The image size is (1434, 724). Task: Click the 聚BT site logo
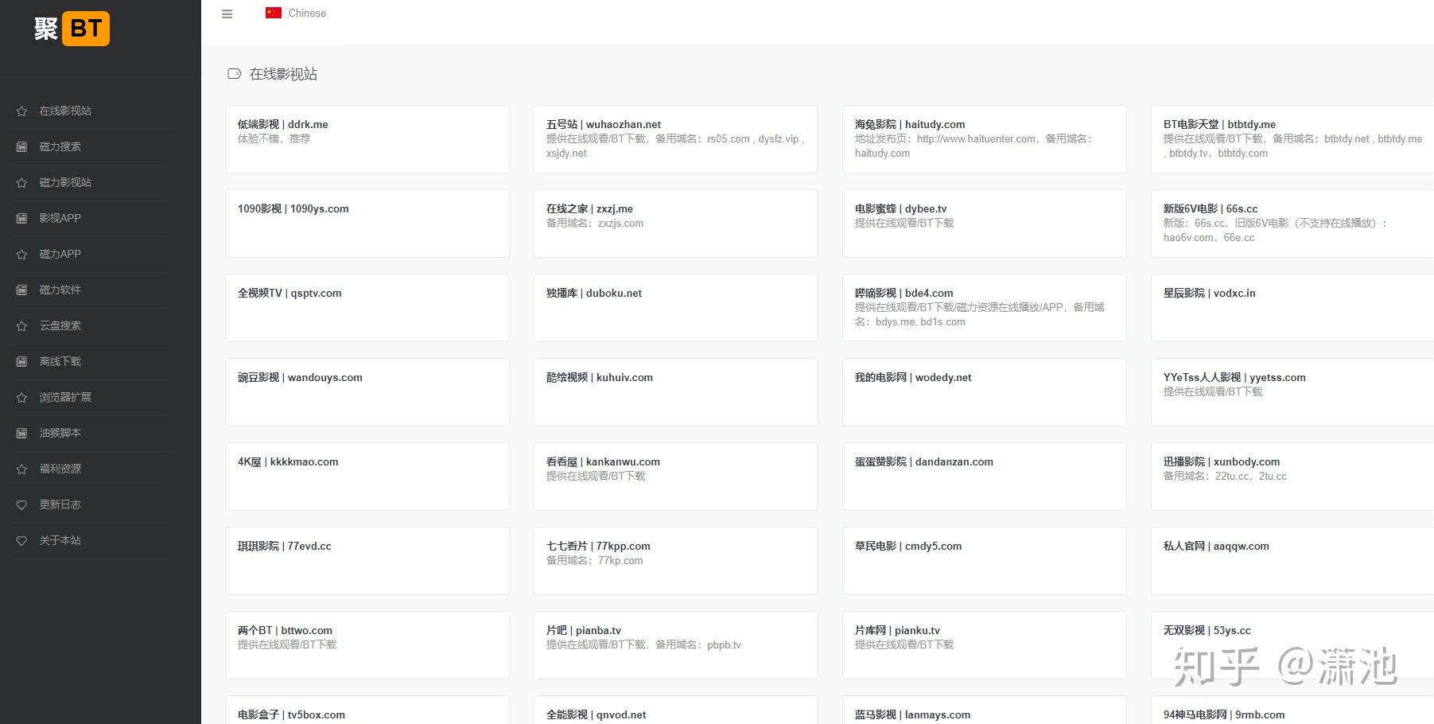(x=72, y=29)
